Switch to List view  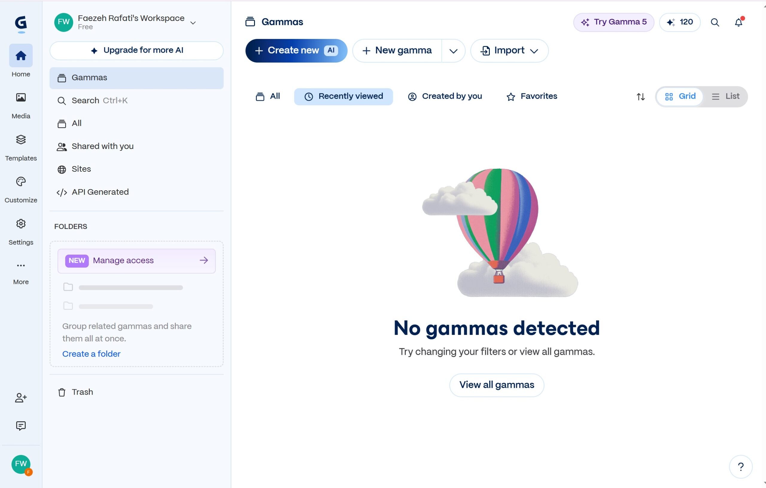point(725,96)
